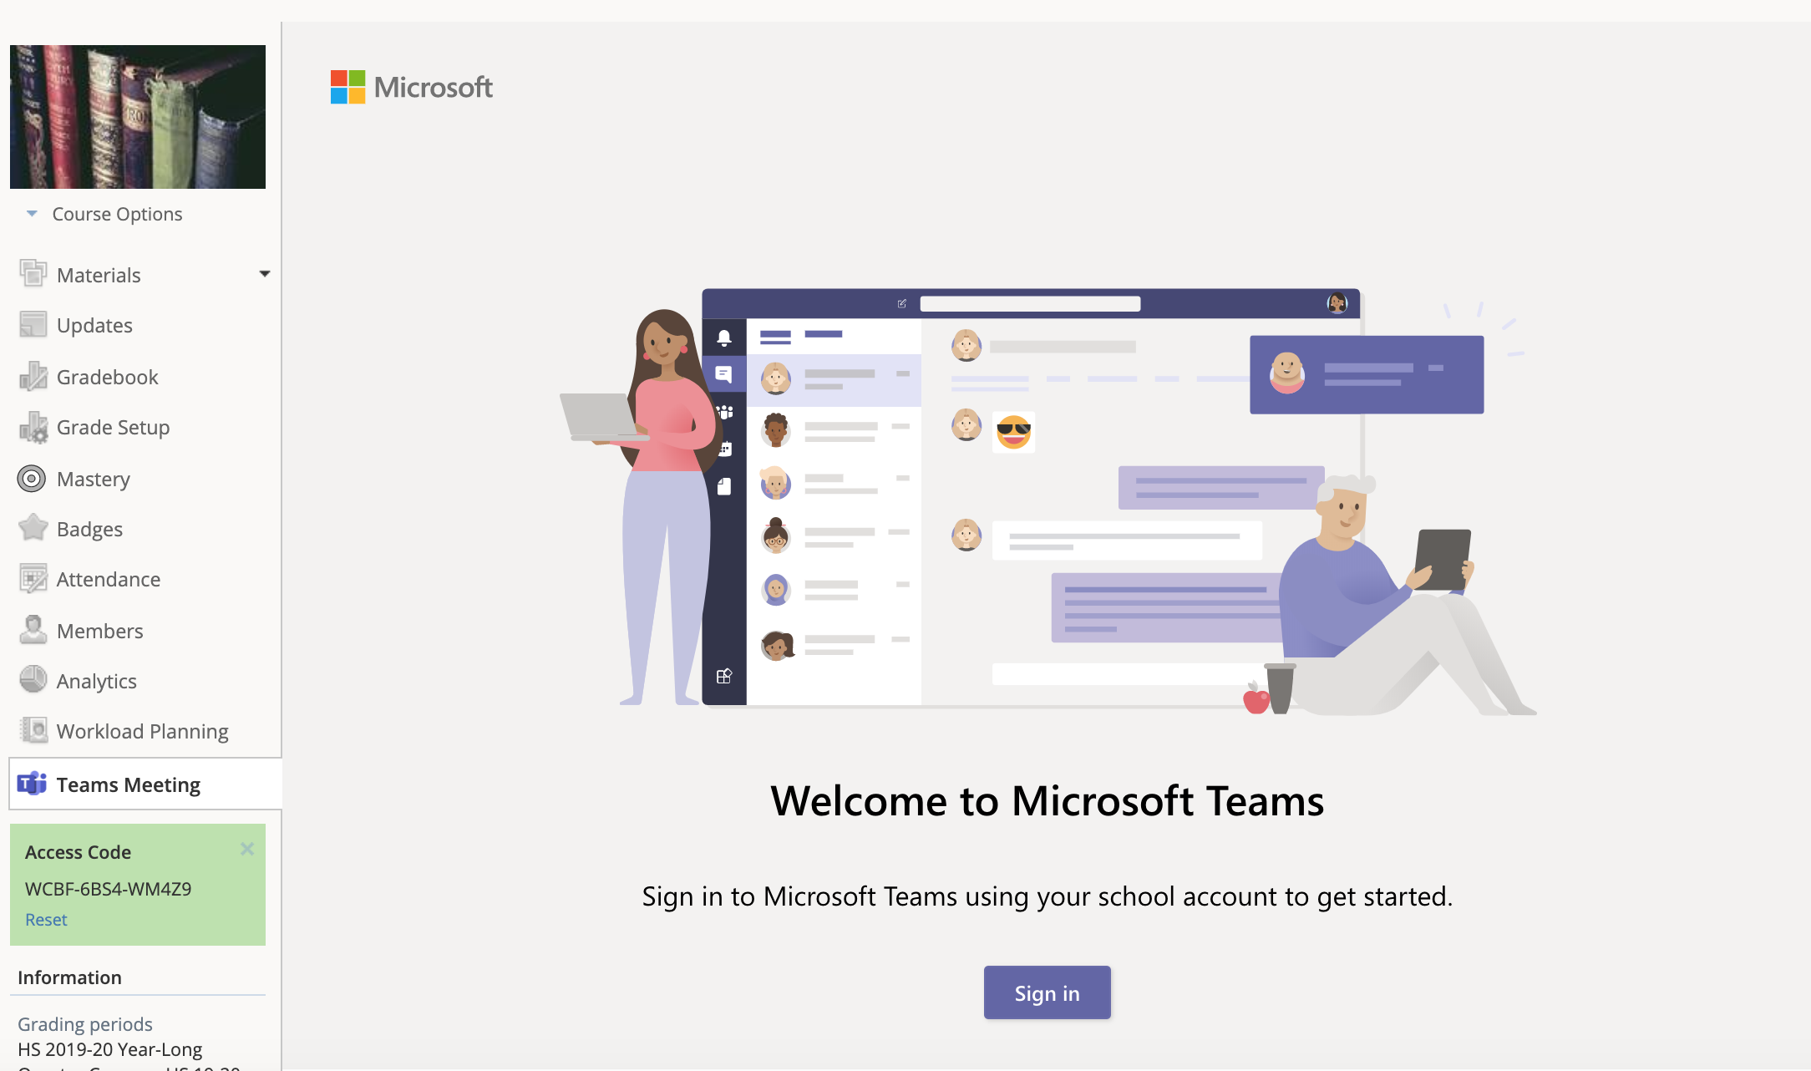This screenshot has height=1071, width=1811.
Task: Click the Attendance calendar icon
Action: pyautogui.click(x=33, y=579)
